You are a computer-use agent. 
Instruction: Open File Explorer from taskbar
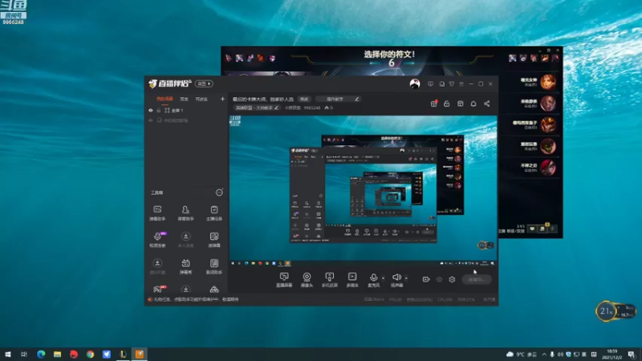pyautogui.click(x=57, y=354)
